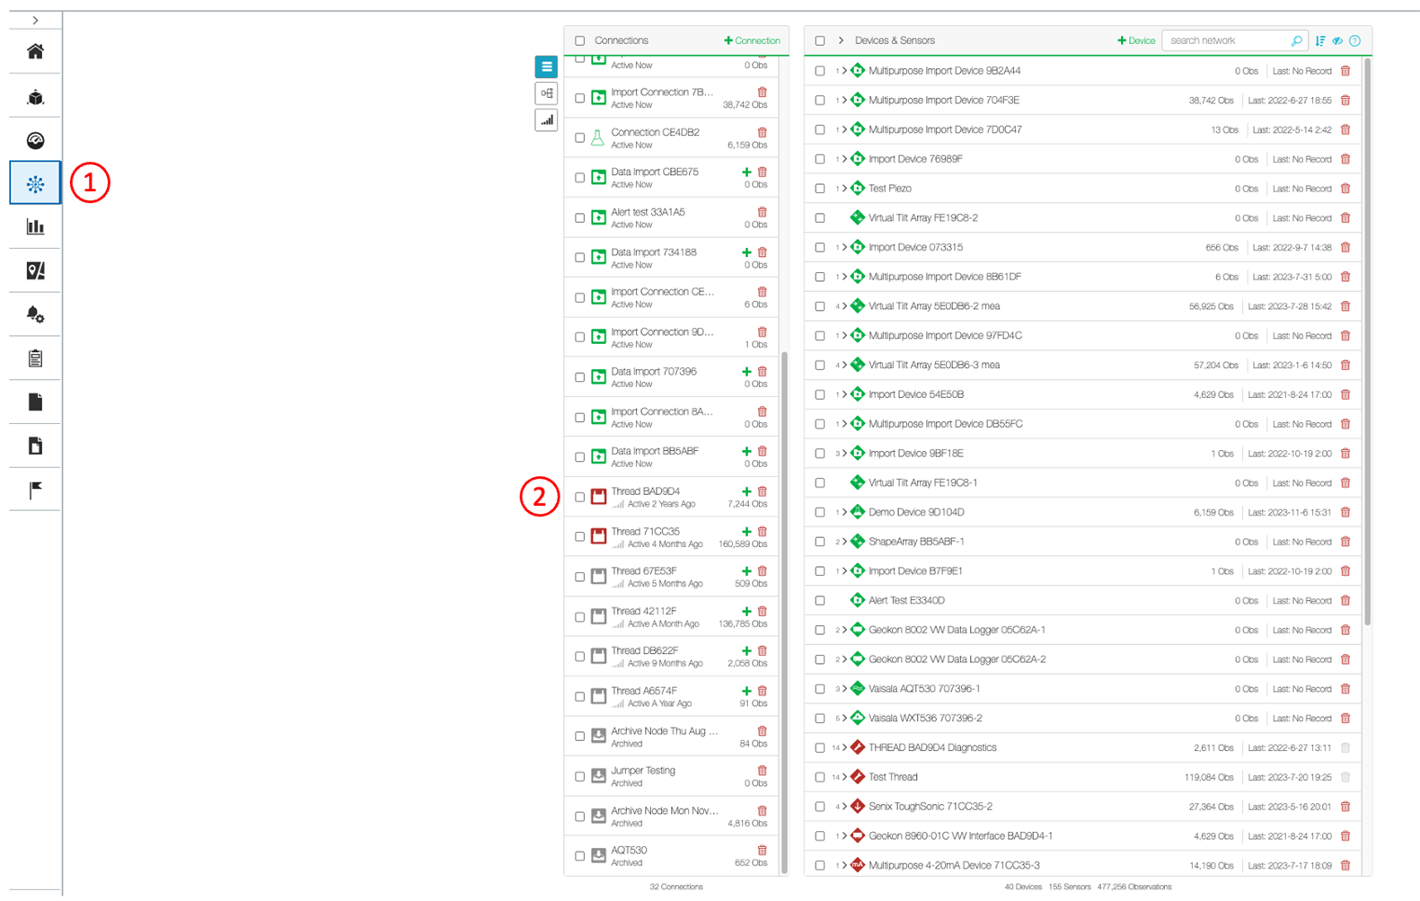1420x901 pixels.
Task: Open alert settings bell icon
Action: point(35,314)
